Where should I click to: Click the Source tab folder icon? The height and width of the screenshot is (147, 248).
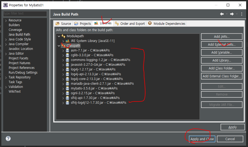click(x=57, y=23)
